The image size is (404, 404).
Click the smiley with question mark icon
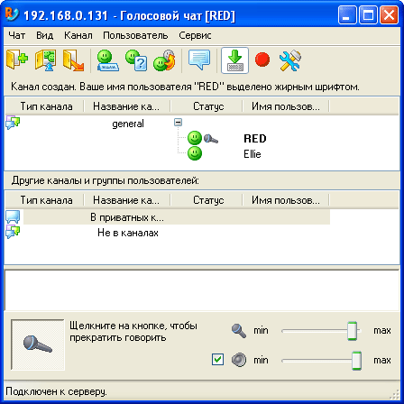coord(136,60)
